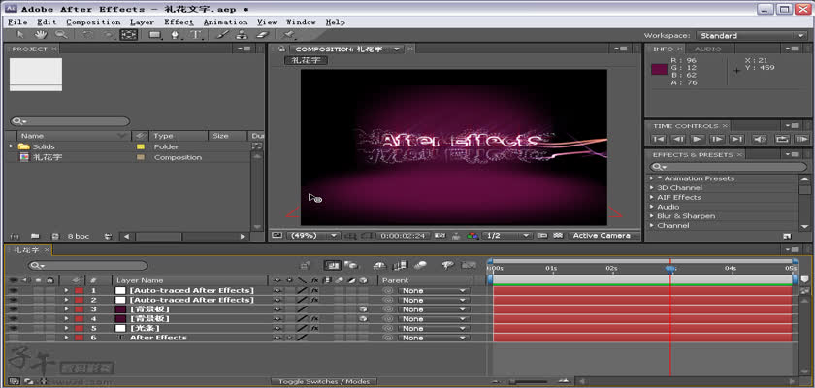Click Toggle Switches / Modes button
815x388 pixels.
324,382
